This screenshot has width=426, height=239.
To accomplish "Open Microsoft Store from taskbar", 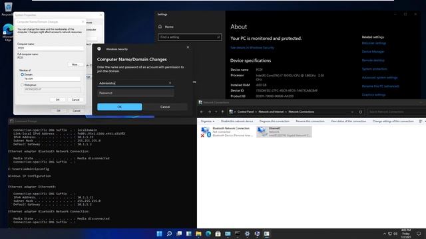I will click(x=218, y=234).
